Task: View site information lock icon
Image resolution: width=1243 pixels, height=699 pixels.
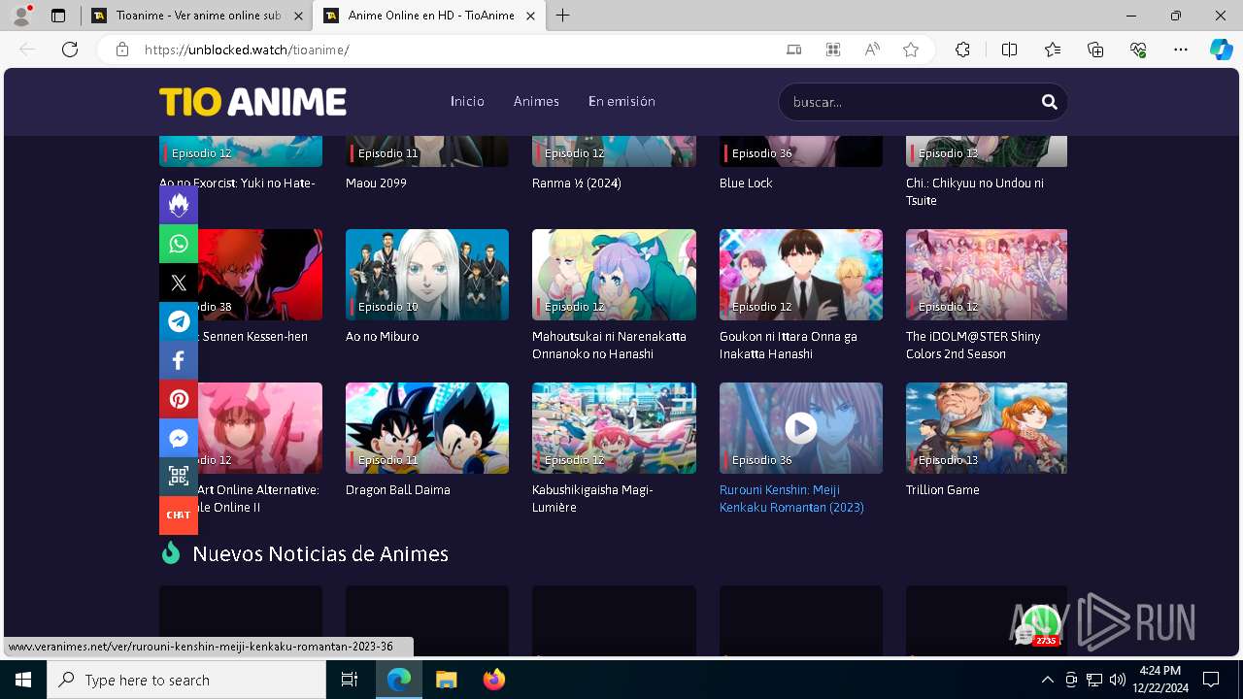Action: click(x=122, y=50)
